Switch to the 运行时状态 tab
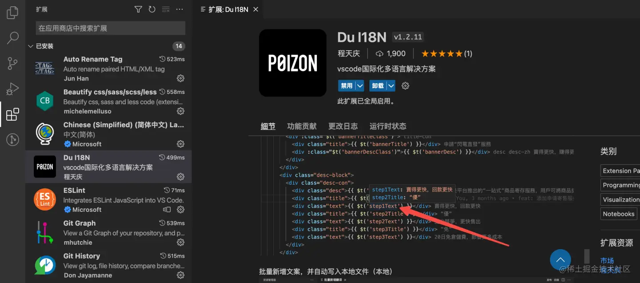Image resolution: width=640 pixels, height=283 pixels. coord(387,126)
